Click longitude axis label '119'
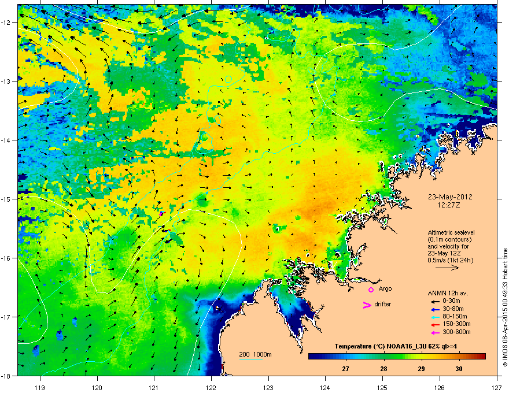The width and height of the screenshot is (509, 393). click(40, 387)
